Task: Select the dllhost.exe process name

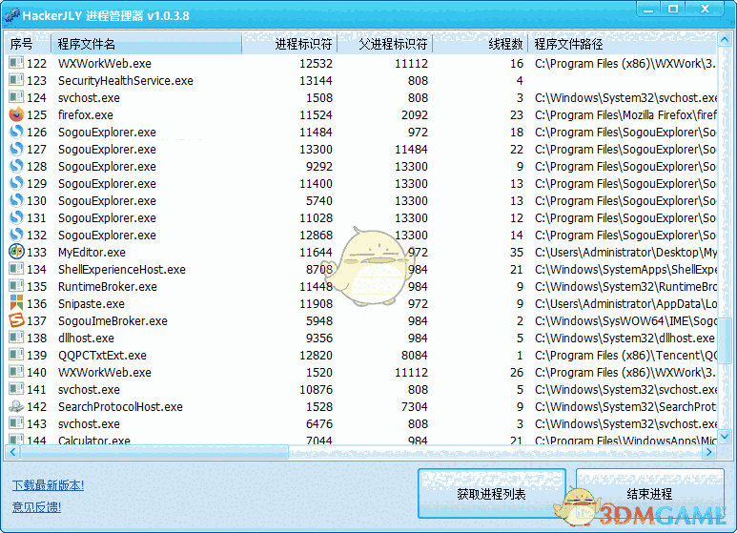Action: (86, 338)
